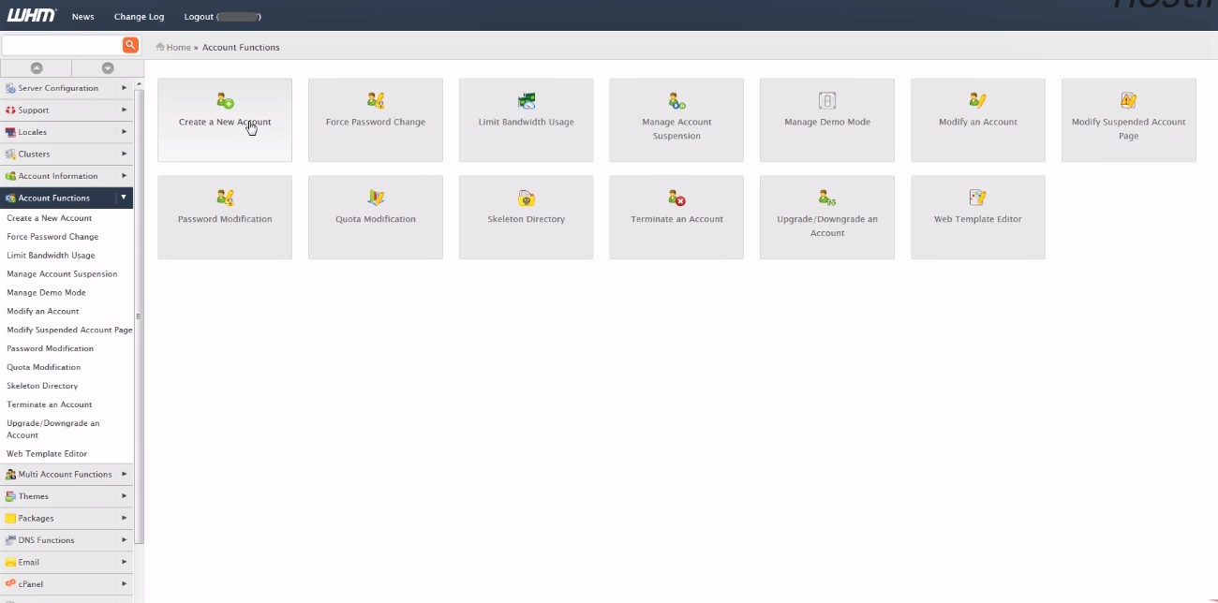Open the Manage Demo Mode tile
Screen dimensions: 1218x603
(x=827, y=120)
